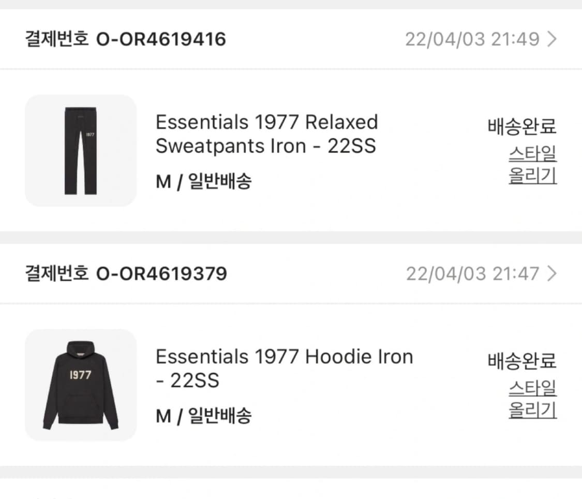Click the 결제번호 label on the top order
This screenshot has width=582, height=499.
click(56, 39)
